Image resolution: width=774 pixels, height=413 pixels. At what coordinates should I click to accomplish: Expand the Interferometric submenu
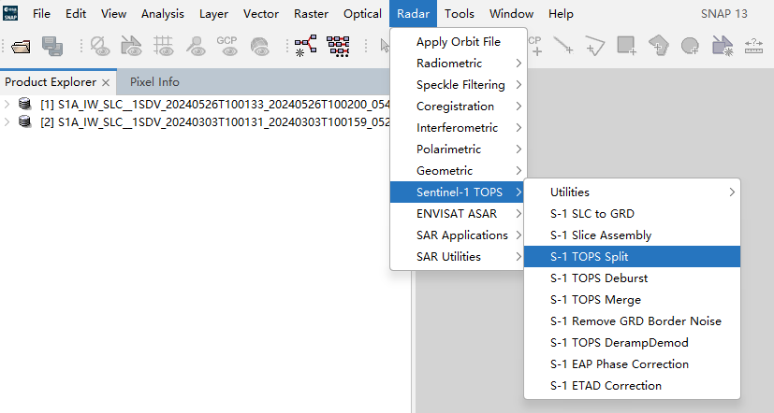459,128
